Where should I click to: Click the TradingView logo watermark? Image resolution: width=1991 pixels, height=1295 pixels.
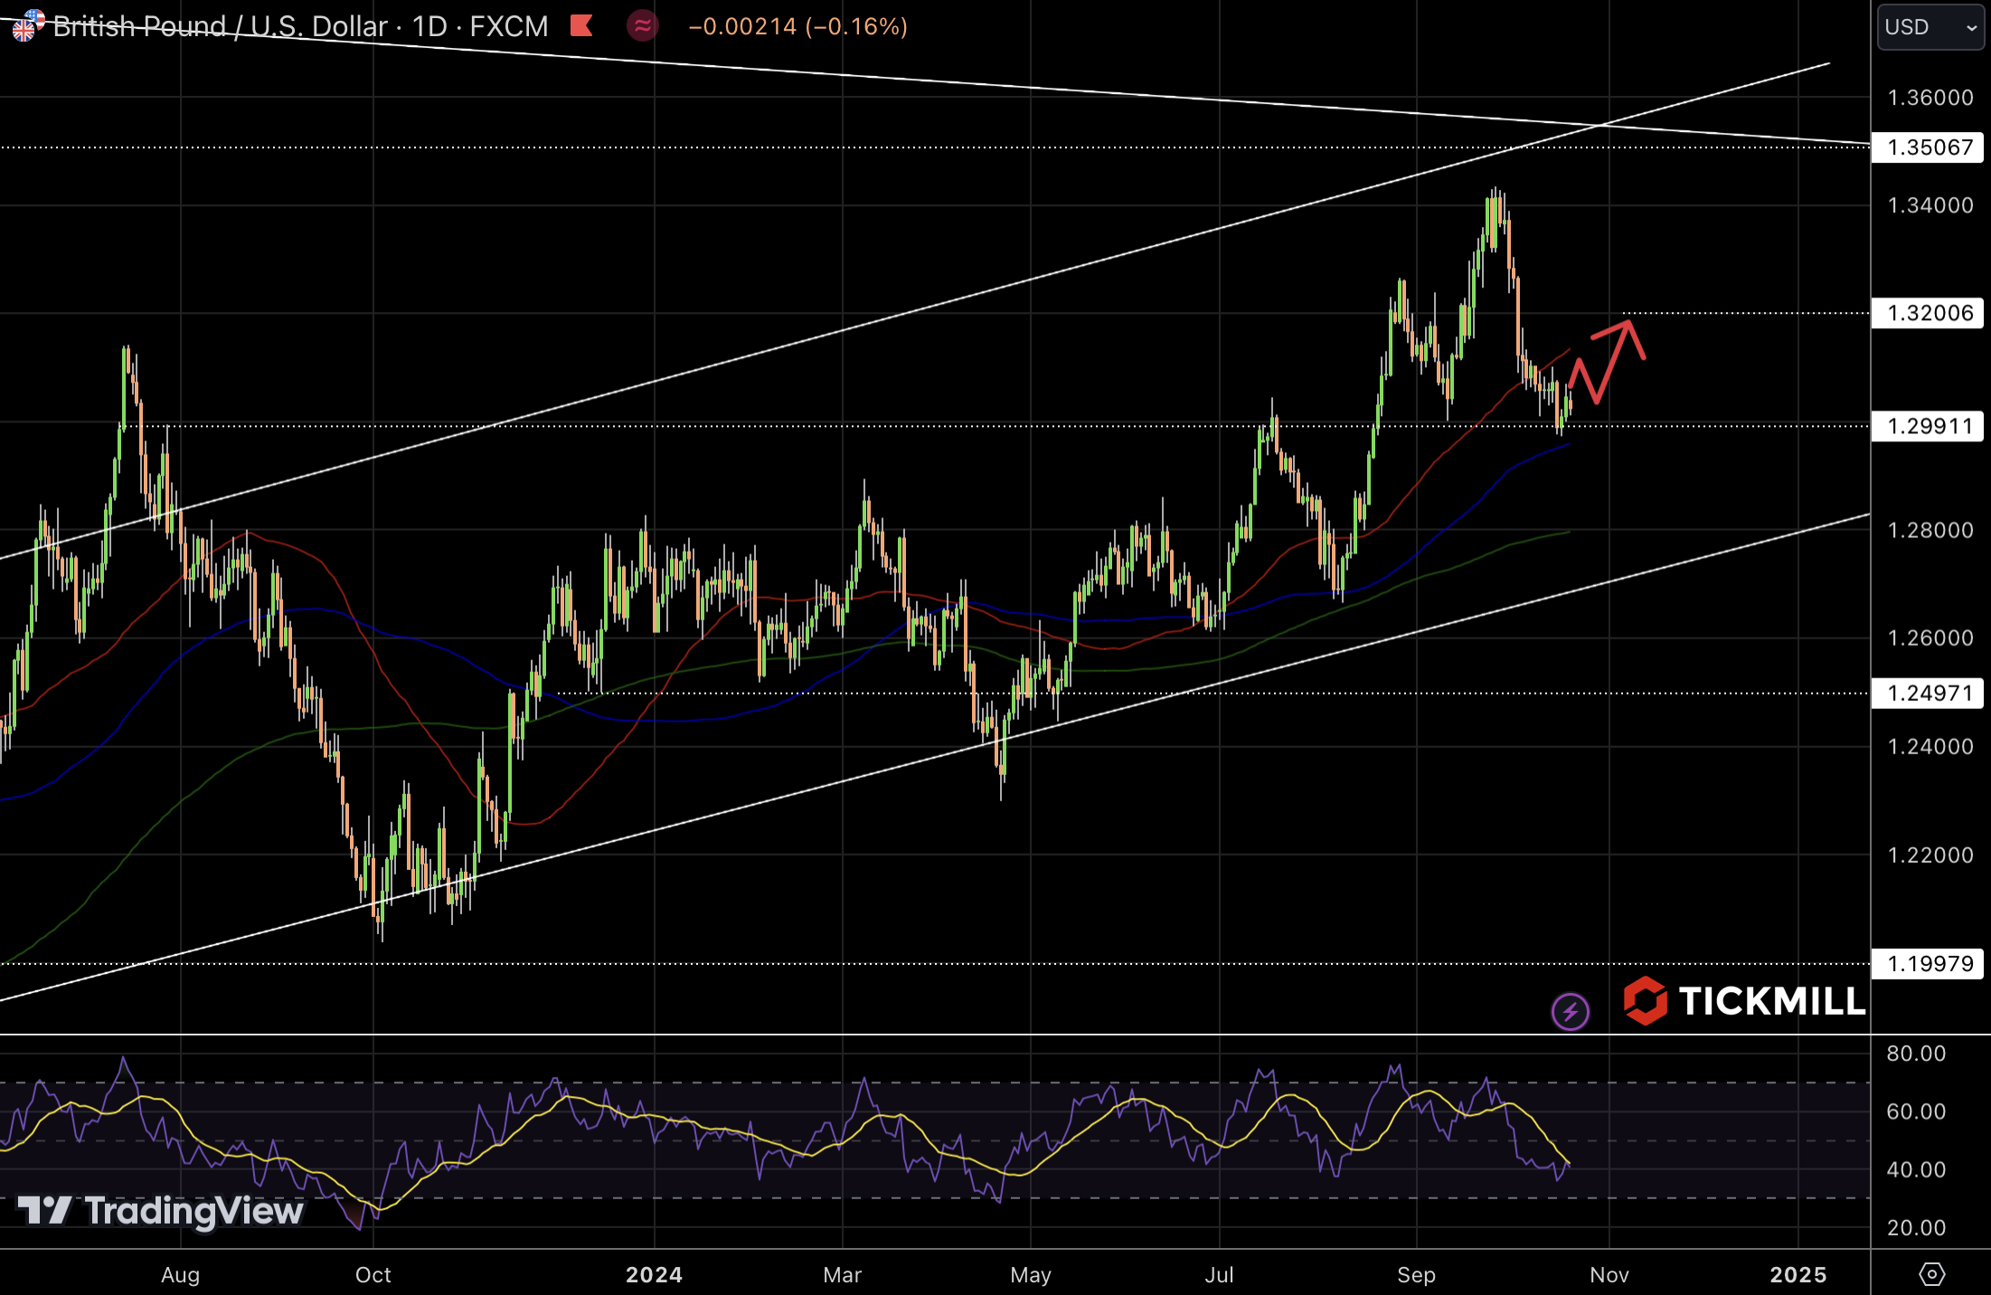pyautogui.click(x=161, y=1210)
